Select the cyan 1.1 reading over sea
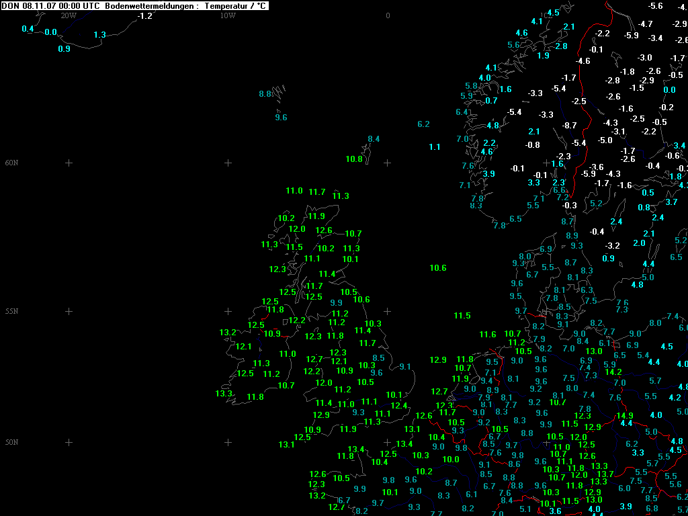Screen dimensions: 688x516 click(435, 146)
